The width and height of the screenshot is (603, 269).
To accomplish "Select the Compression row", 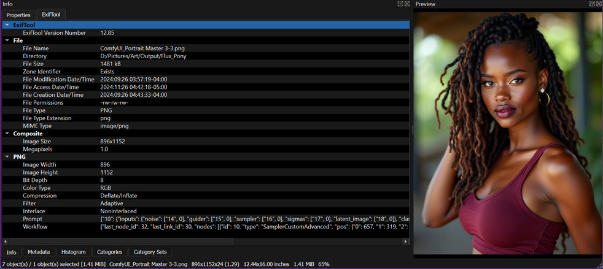I will pos(206,195).
